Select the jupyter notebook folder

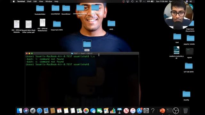point(191,38)
